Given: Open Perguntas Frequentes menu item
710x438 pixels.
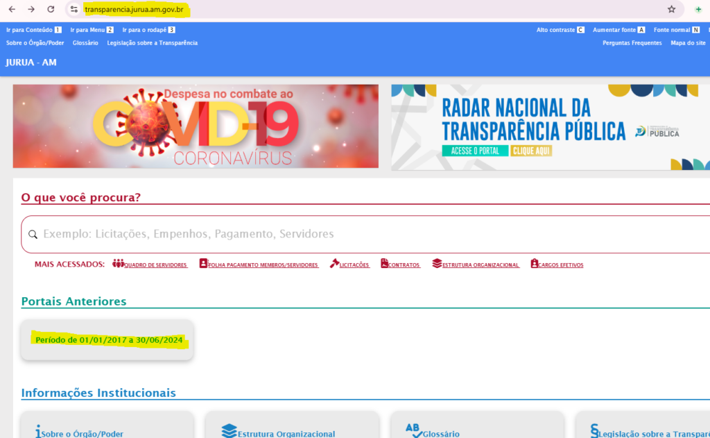Looking at the screenshot, I should click(x=632, y=43).
